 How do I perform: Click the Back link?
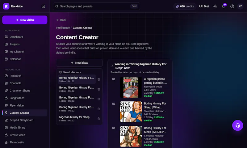[x=61, y=20]
